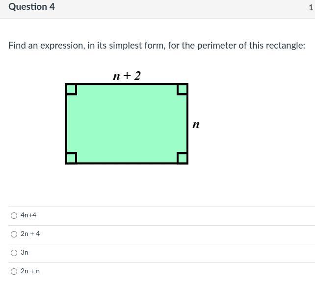
Task: Click the points value in question header
Action: pyautogui.click(x=311, y=7)
